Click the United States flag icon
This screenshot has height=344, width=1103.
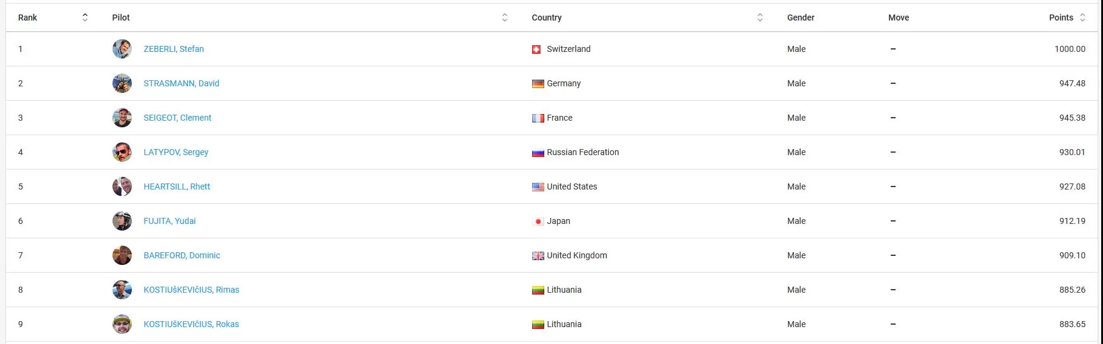pos(538,187)
